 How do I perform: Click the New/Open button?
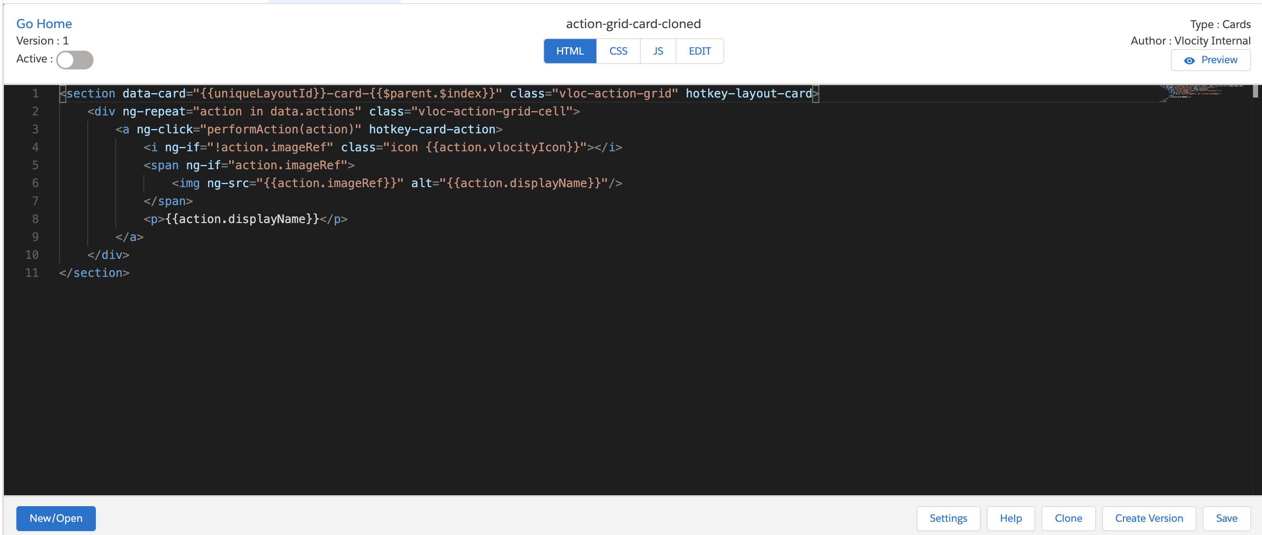coord(56,518)
